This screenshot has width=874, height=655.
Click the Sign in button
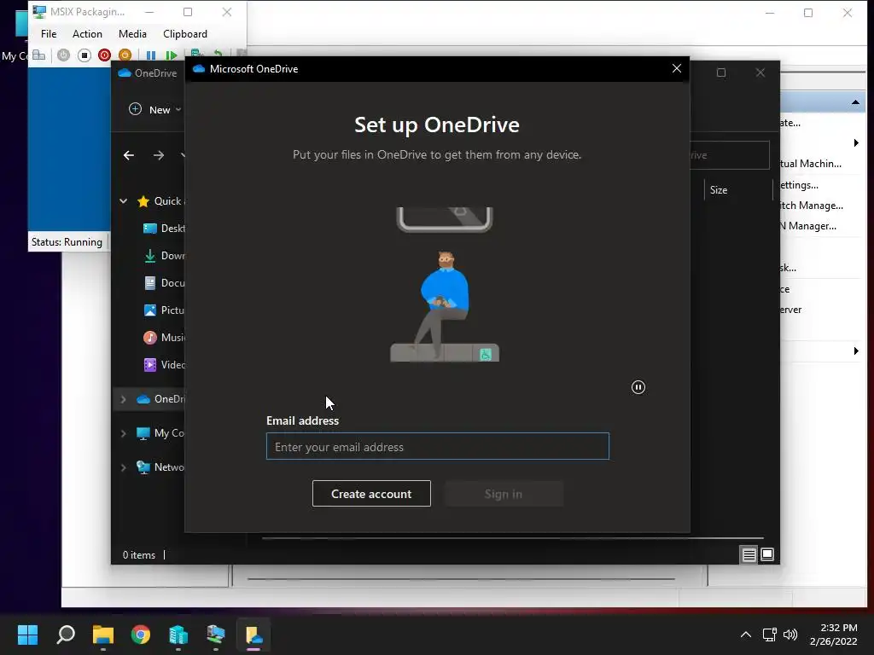click(504, 494)
